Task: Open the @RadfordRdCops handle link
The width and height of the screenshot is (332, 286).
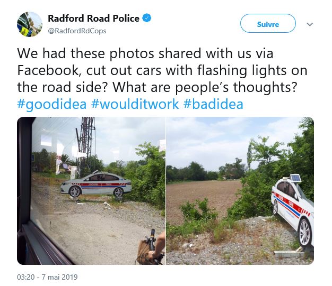Action: (x=77, y=31)
